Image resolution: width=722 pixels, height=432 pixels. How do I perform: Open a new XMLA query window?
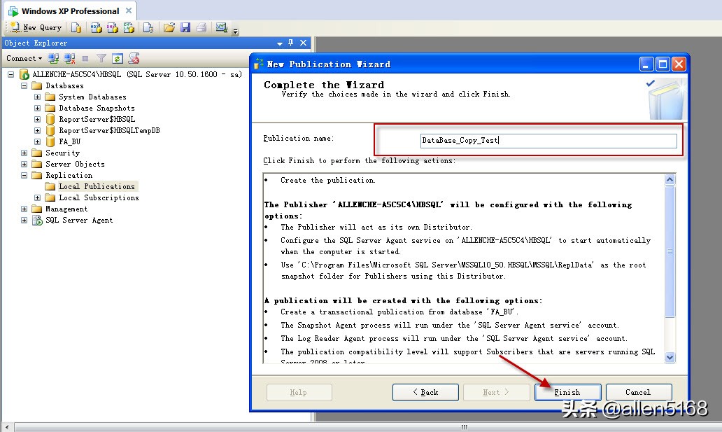coord(131,27)
